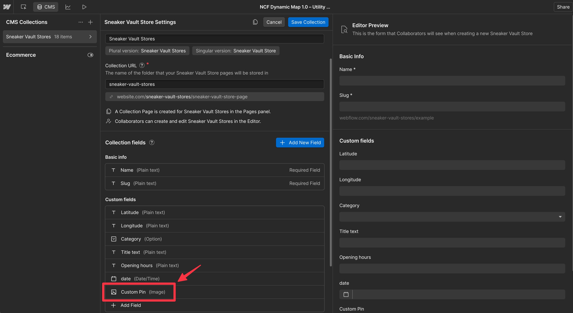Click the Collaborators info icon
The height and width of the screenshot is (313, 573).
tap(109, 121)
